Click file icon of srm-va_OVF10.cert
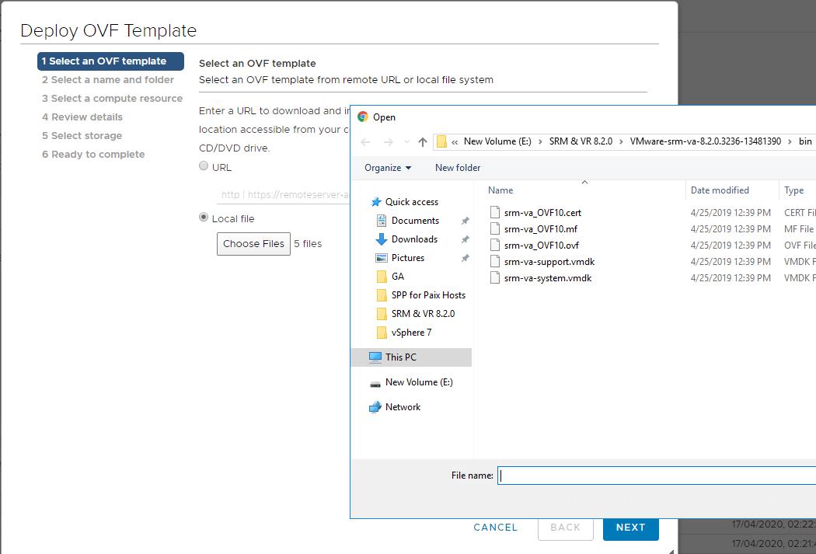The image size is (816, 554). [495, 212]
